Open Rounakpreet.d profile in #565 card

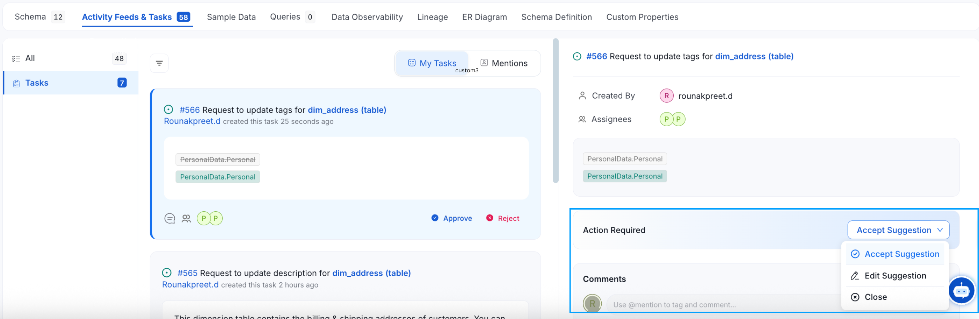190,284
